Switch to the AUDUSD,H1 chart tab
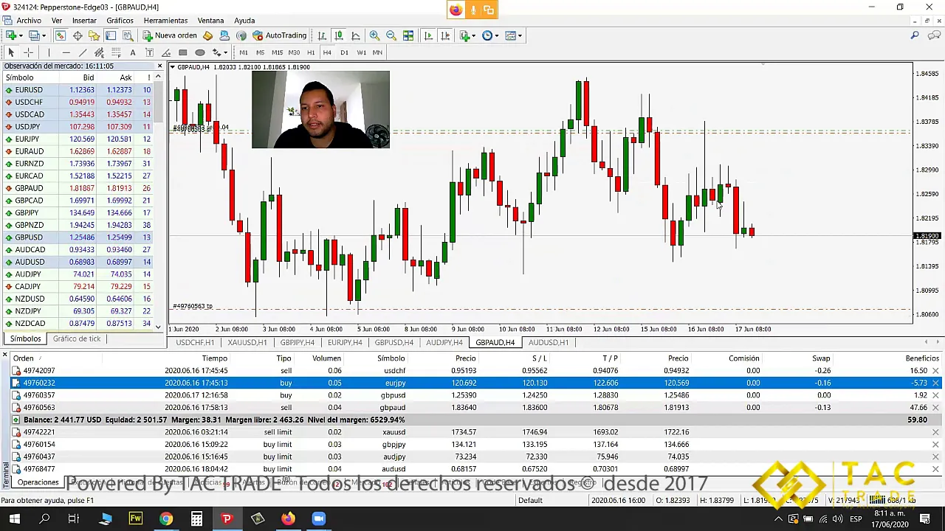Image resolution: width=945 pixels, height=531 pixels. 549,342
